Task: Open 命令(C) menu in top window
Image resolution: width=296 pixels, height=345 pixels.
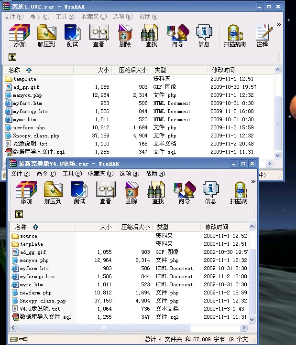Action: [x=40, y=17]
